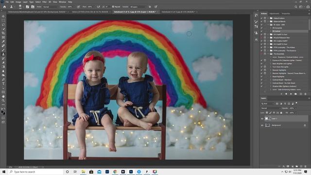Switch to the Adjustments panel tab

(x=274, y=14)
